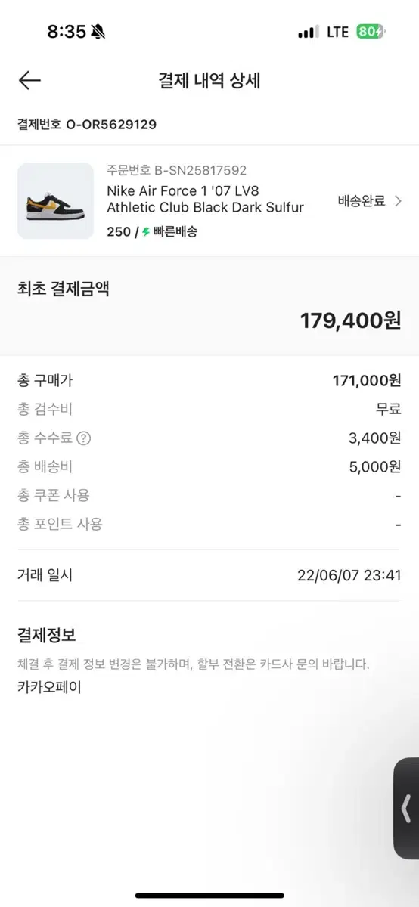Tap the muted bell status icon
Image resolution: width=419 pixels, height=907 pixels.
(98, 32)
